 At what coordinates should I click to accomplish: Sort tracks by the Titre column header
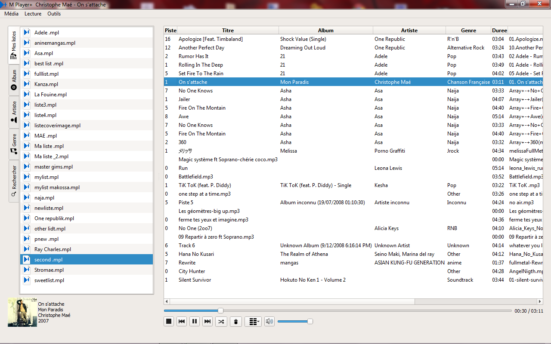coord(228,31)
